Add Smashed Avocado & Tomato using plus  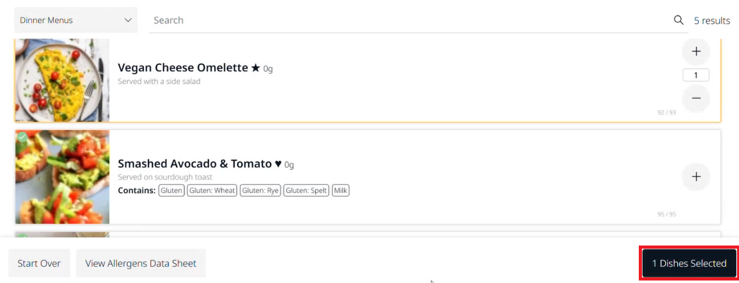(696, 177)
